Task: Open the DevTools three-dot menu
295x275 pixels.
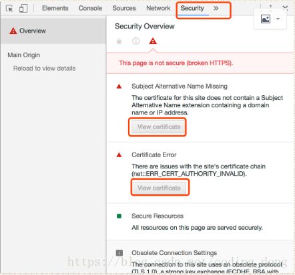Action: [270, 8]
